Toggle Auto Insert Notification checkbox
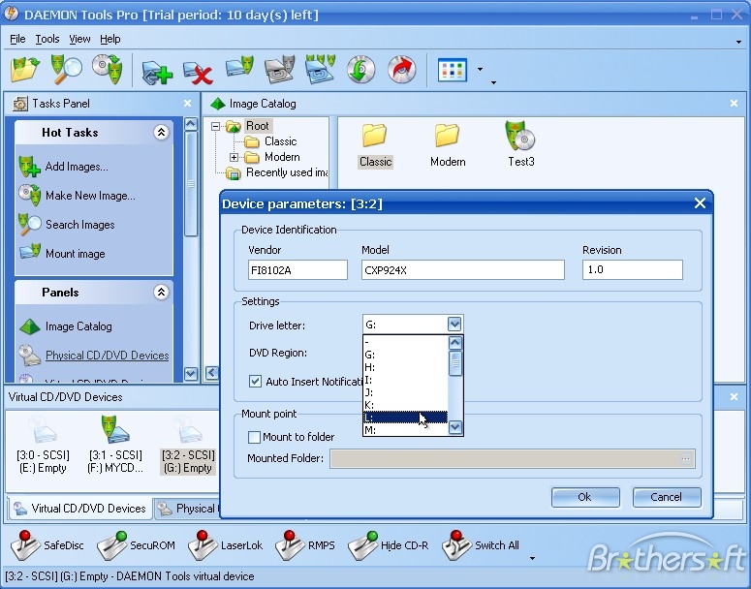The height and width of the screenshot is (589, 751). pos(255,382)
